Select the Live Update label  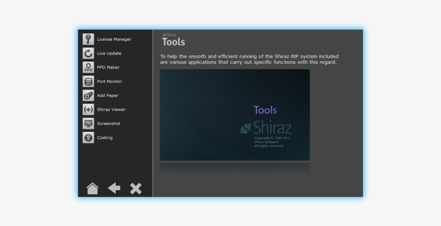click(x=109, y=53)
